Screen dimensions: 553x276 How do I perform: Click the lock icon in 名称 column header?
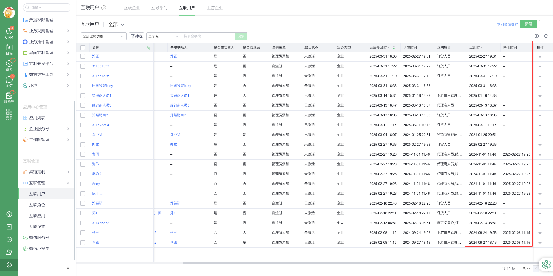pos(148,48)
